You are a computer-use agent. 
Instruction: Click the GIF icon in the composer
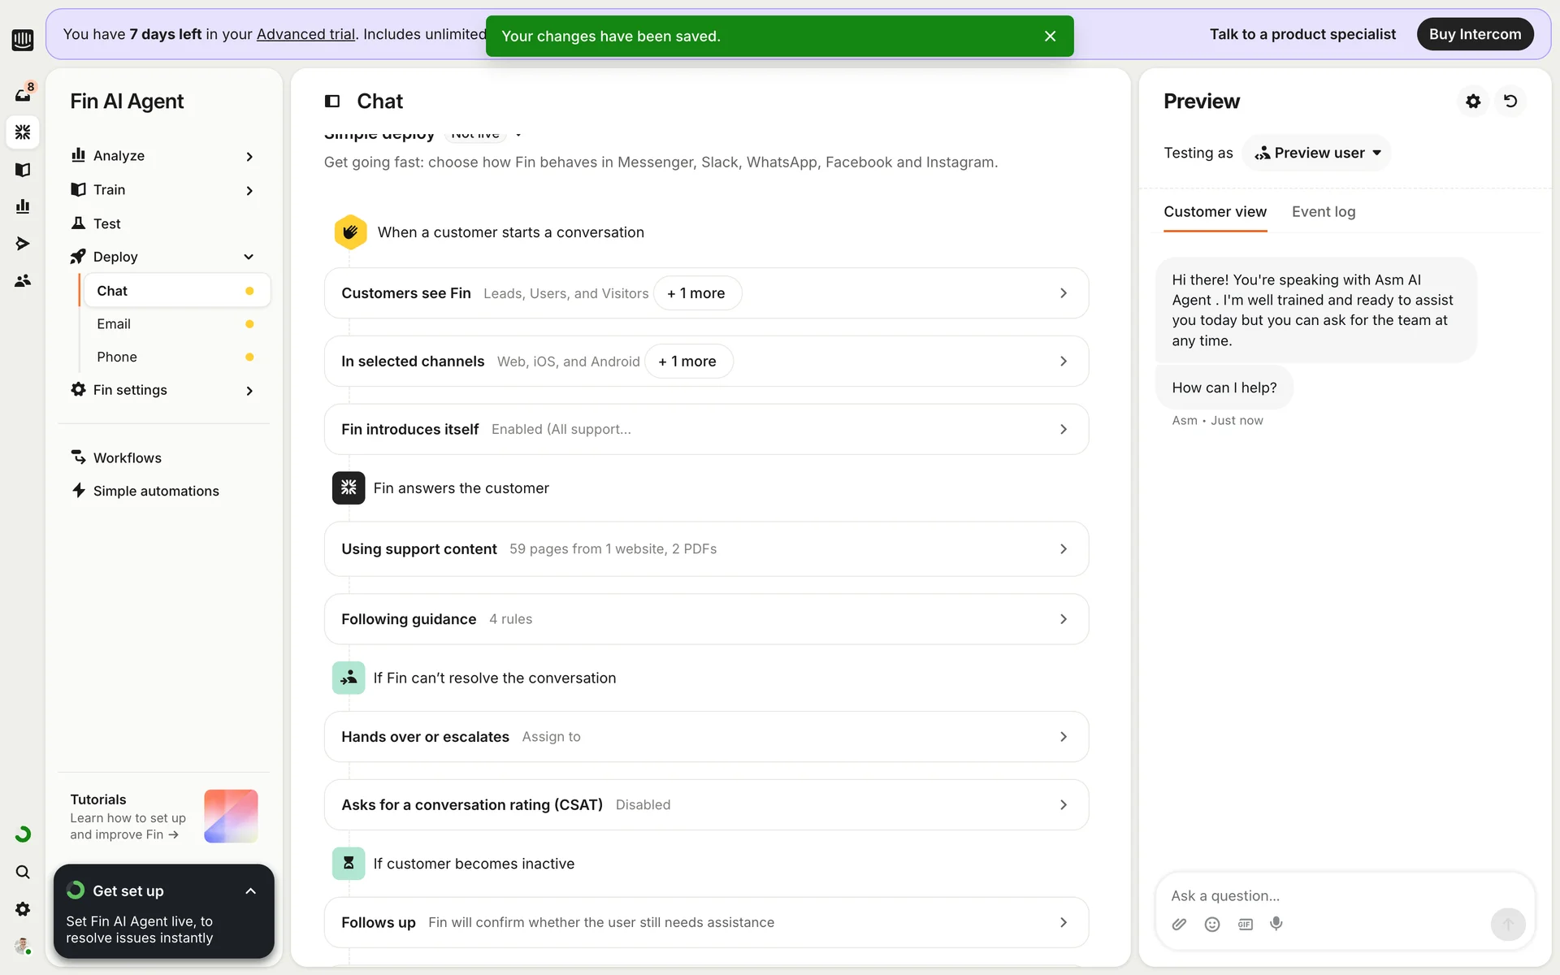[1245, 924]
